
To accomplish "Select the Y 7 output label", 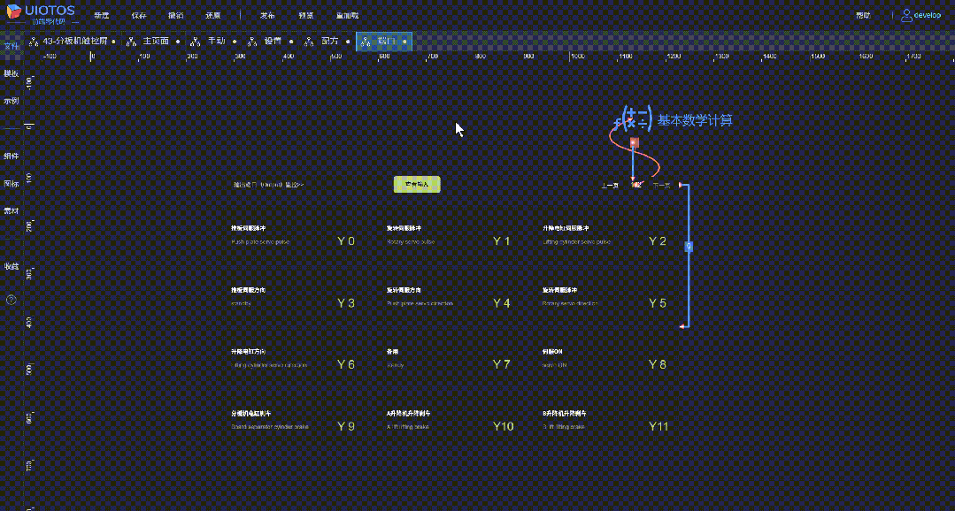I will tap(501, 364).
